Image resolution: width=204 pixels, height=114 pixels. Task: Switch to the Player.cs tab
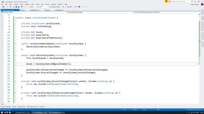[23, 10]
